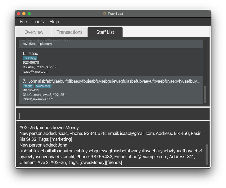The image size is (226, 188).
Task: Click email johnd@example.com
Action: tap(38, 99)
